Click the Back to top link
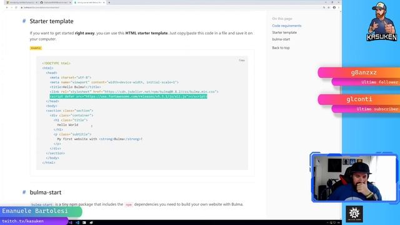 pyautogui.click(x=281, y=47)
